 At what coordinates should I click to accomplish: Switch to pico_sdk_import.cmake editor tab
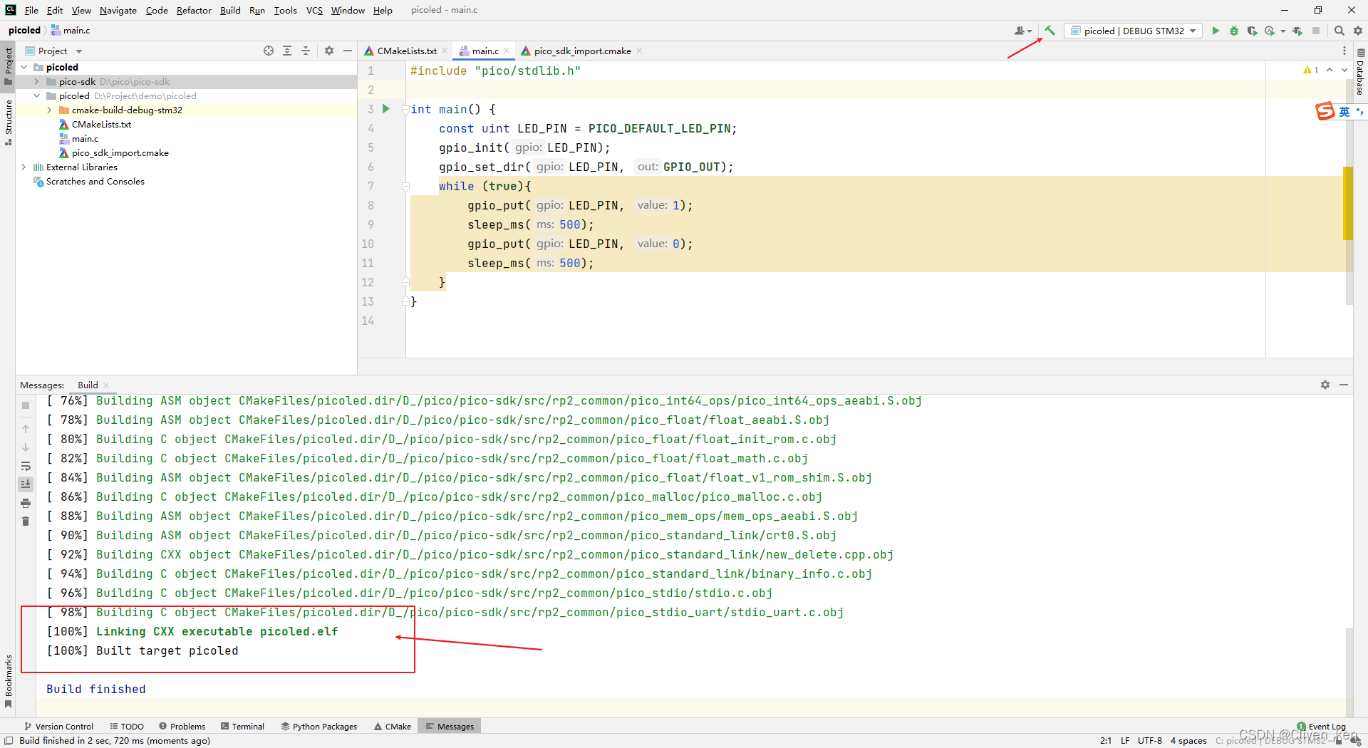[582, 51]
